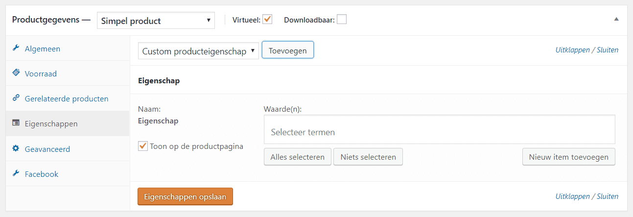Image resolution: width=633 pixels, height=217 pixels.
Task: Open the Simpel product type dropdown
Action: tap(156, 21)
